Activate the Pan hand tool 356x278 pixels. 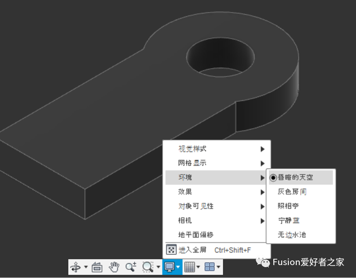coord(114,267)
